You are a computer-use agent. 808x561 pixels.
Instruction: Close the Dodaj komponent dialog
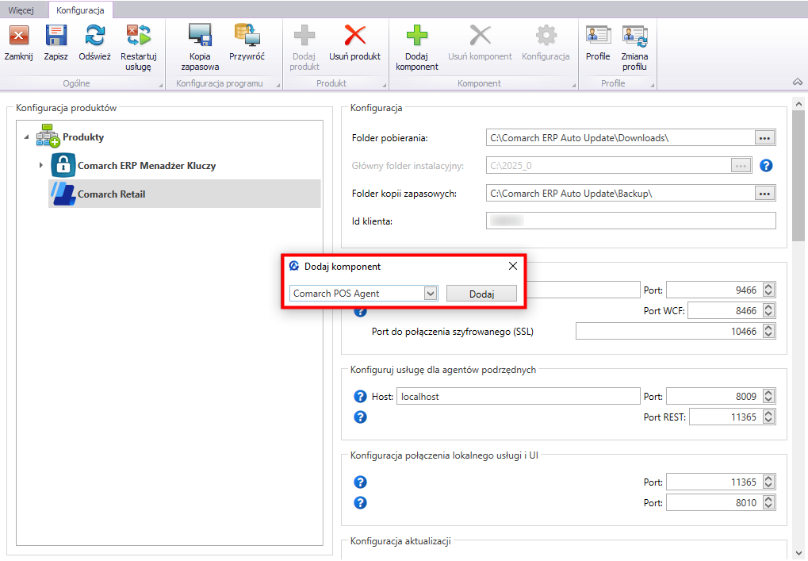(513, 266)
